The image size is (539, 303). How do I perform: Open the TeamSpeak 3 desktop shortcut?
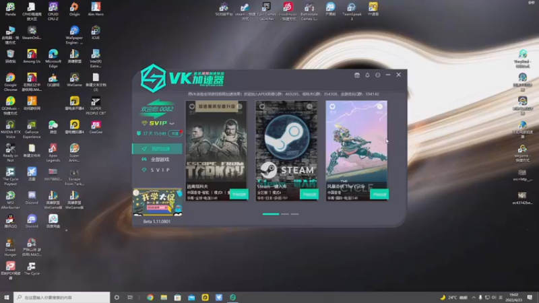352,11
